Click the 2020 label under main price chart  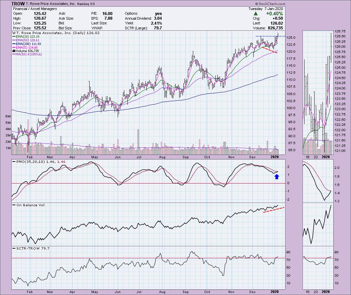click(274, 157)
